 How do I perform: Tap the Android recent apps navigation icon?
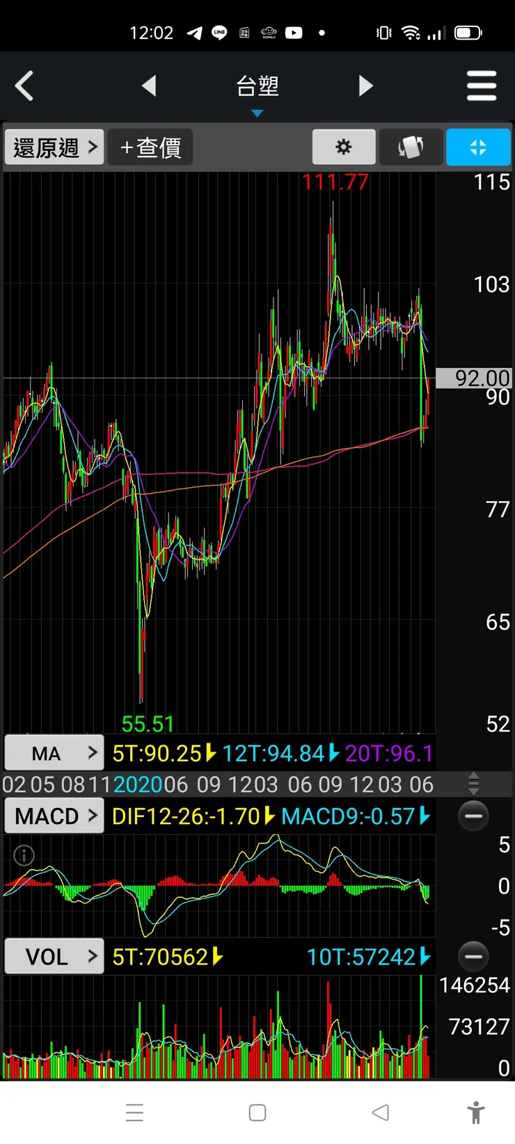coord(134,1112)
